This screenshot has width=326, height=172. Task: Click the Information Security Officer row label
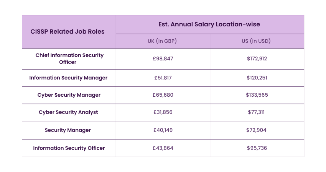69,148
